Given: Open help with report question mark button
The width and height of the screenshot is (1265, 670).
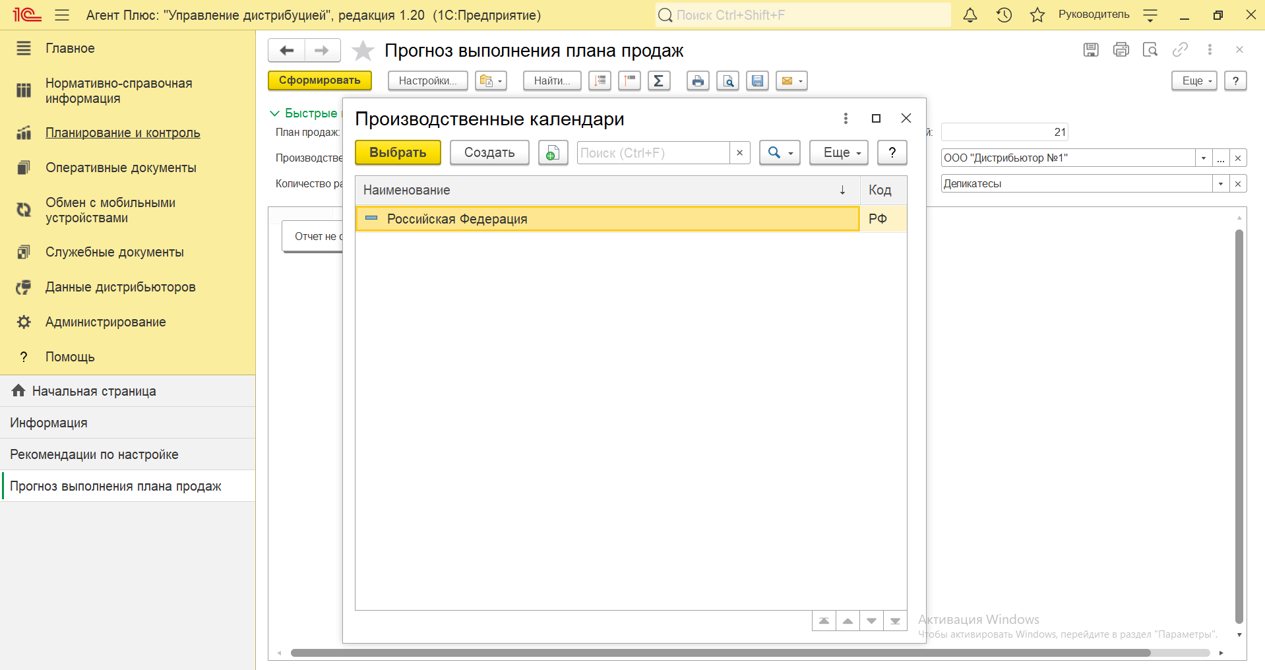Looking at the screenshot, I should coord(1235,80).
